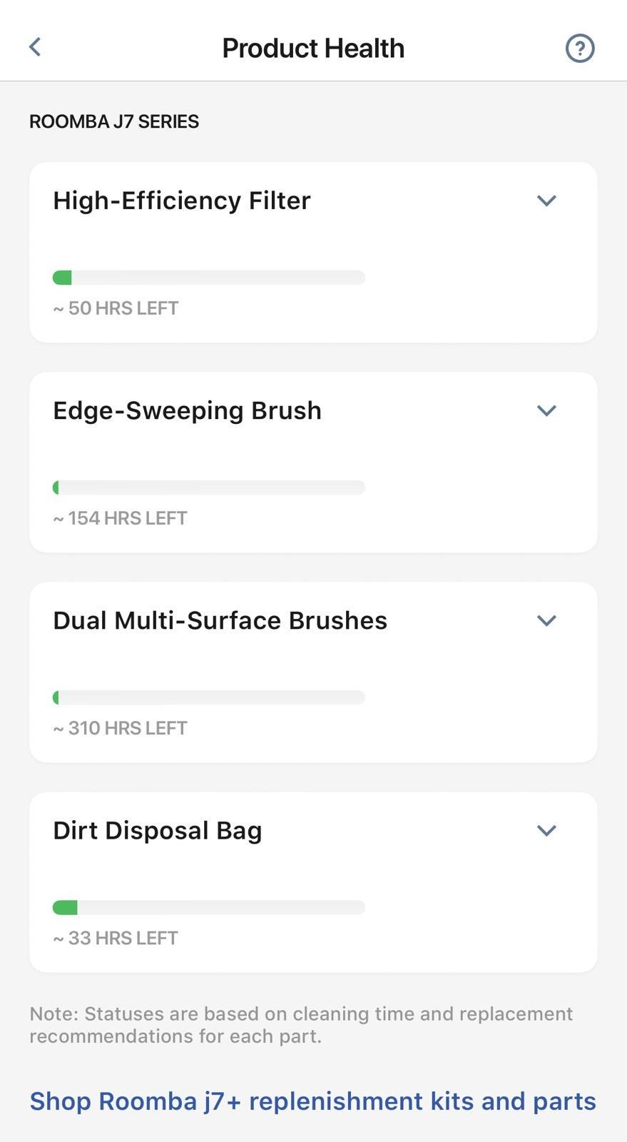
Task: Expand the Edge-Sweeping Brush chevron
Action: (546, 410)
